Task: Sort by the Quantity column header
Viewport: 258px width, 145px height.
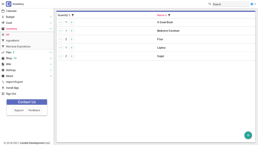Action: (x=63, y=15)
